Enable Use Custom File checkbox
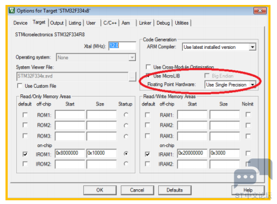 pyautogui.click(x=20, y=86)
